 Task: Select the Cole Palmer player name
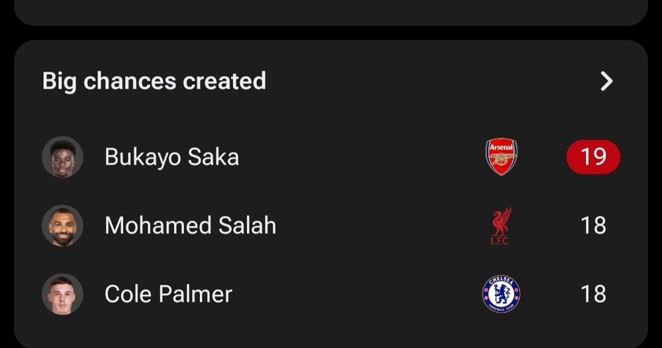[x=168, y=294]
